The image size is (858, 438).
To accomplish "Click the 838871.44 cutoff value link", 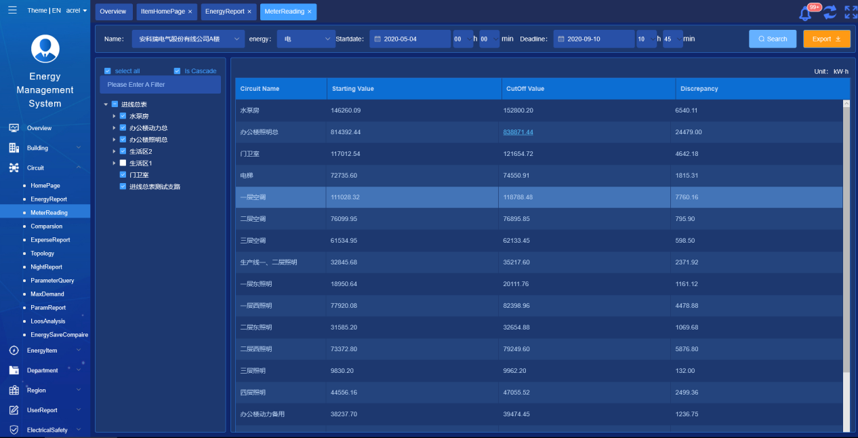I will pos(518,132).
